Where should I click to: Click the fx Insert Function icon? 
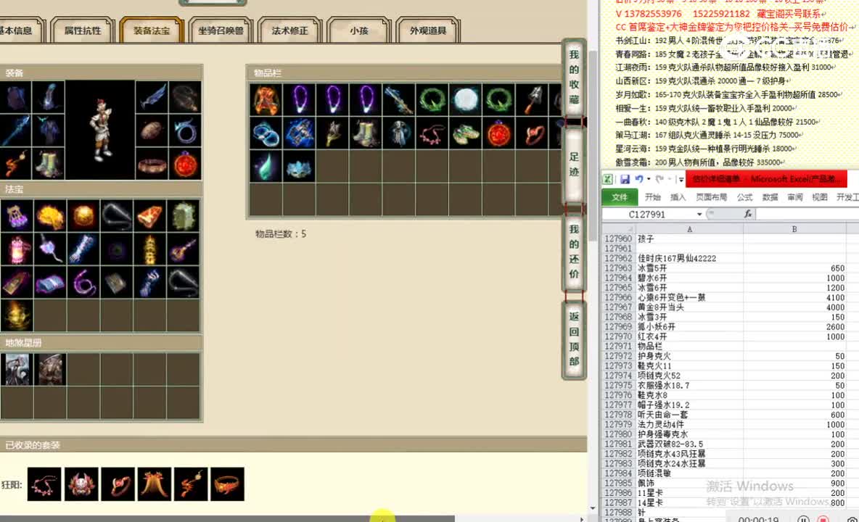point(748,215)
